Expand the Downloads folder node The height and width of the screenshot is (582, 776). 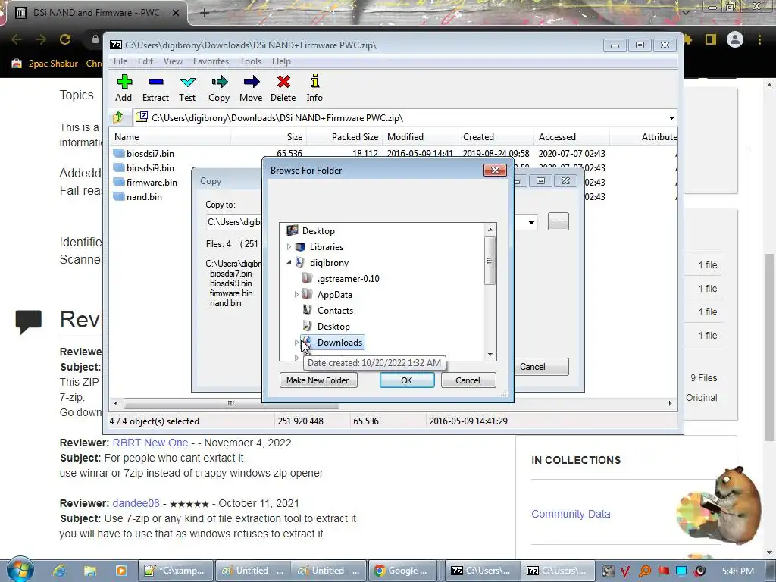tap(296, 342)
